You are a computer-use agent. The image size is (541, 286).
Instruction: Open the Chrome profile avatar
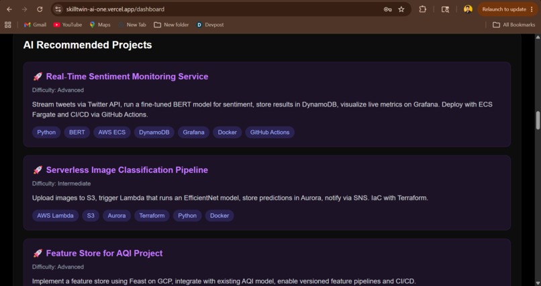[x=468, y=9]
